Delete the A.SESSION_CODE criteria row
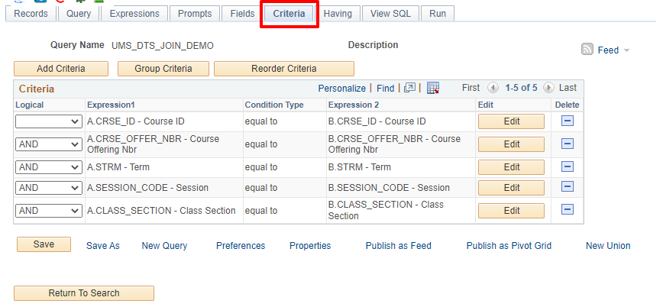 567,187
